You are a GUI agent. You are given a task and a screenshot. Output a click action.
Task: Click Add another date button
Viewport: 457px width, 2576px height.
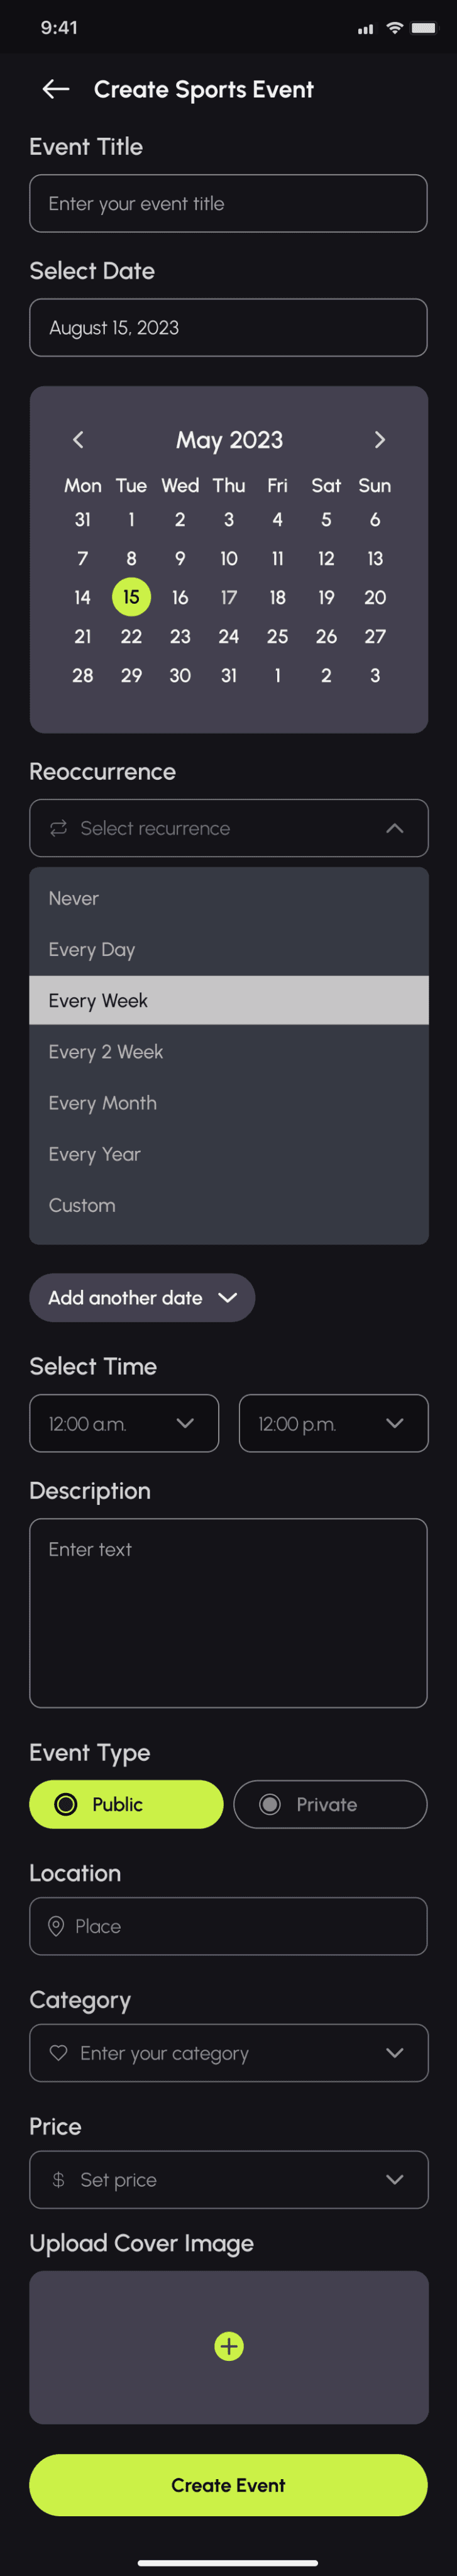142,1297
